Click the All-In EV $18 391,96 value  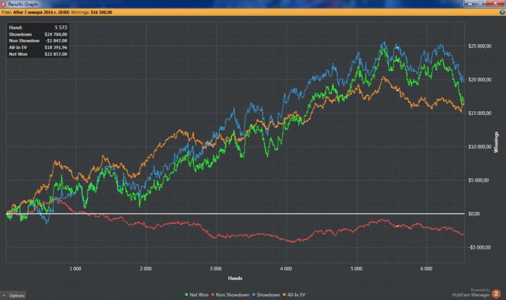(x=56, y=48)
